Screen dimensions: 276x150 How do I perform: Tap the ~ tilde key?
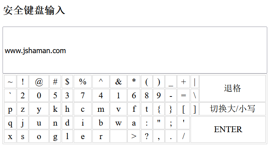coord(10,82)
